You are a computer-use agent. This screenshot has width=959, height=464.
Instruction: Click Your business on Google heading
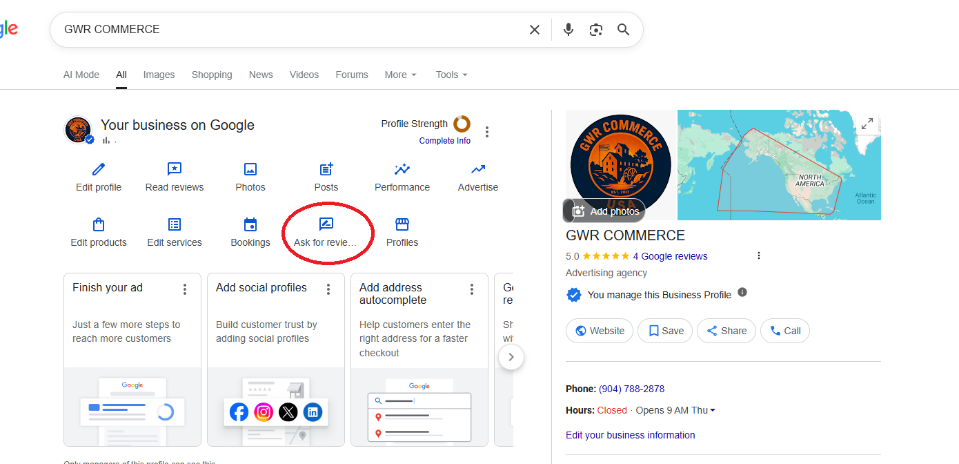pyautogui.click(x=177, y=125)
